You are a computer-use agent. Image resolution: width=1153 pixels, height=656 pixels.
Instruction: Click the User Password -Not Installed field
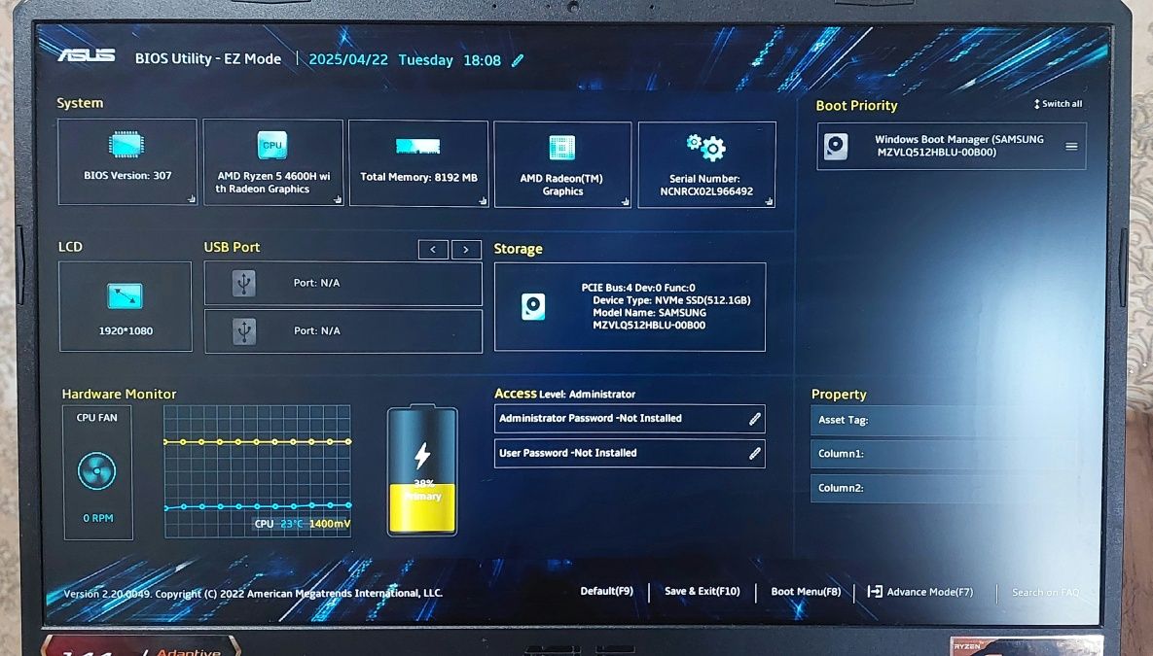630,453
